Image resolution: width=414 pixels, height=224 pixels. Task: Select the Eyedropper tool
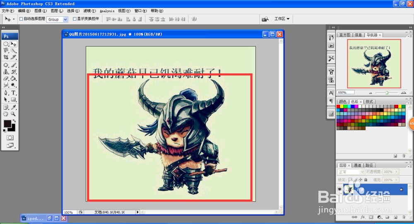13,107
